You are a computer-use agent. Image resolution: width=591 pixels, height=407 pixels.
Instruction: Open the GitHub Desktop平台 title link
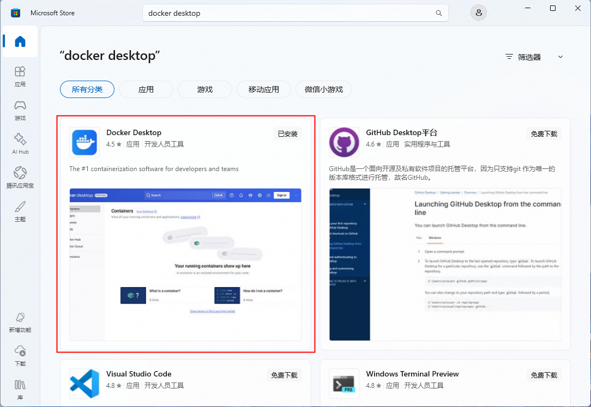coord(401,132)
